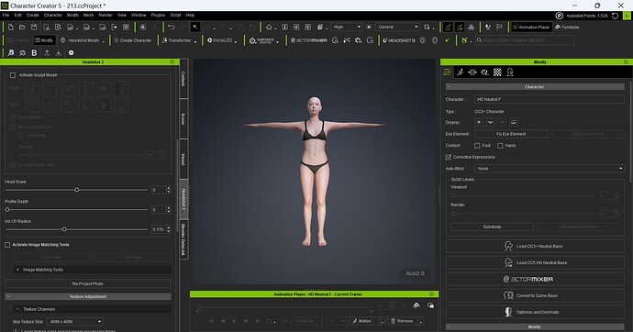Click the last Display mode icon
The image size is (633, 332).
(514, 122)
